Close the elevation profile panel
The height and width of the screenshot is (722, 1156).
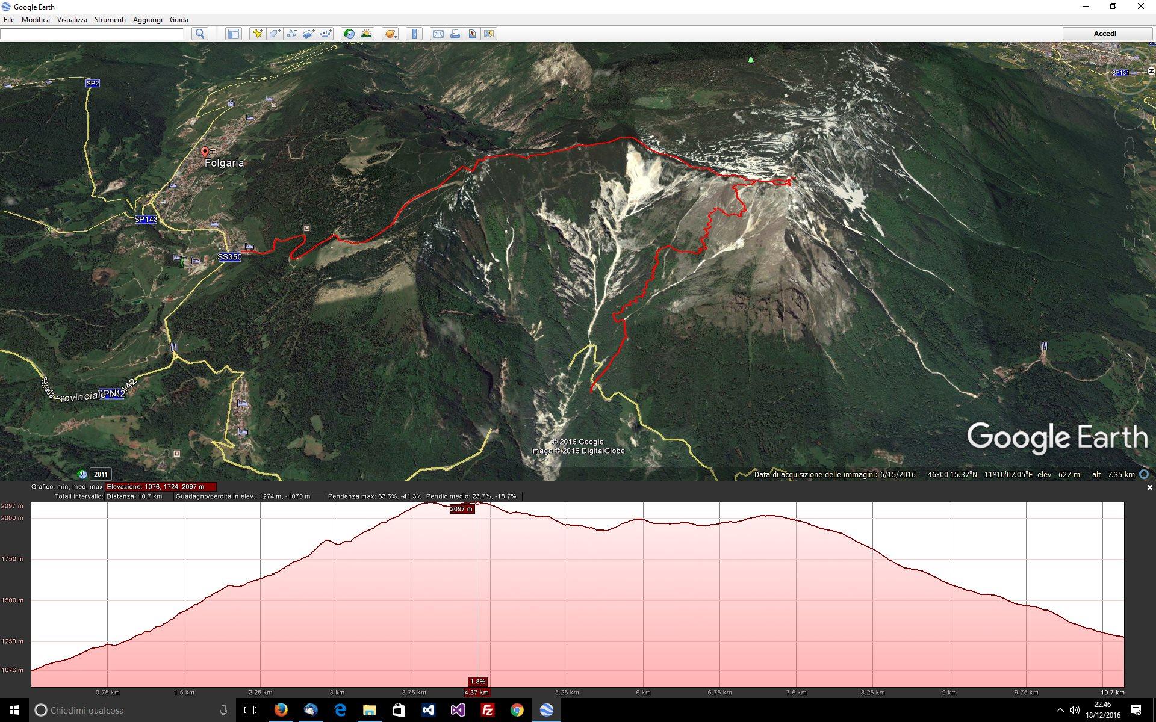click(1149, 487)
